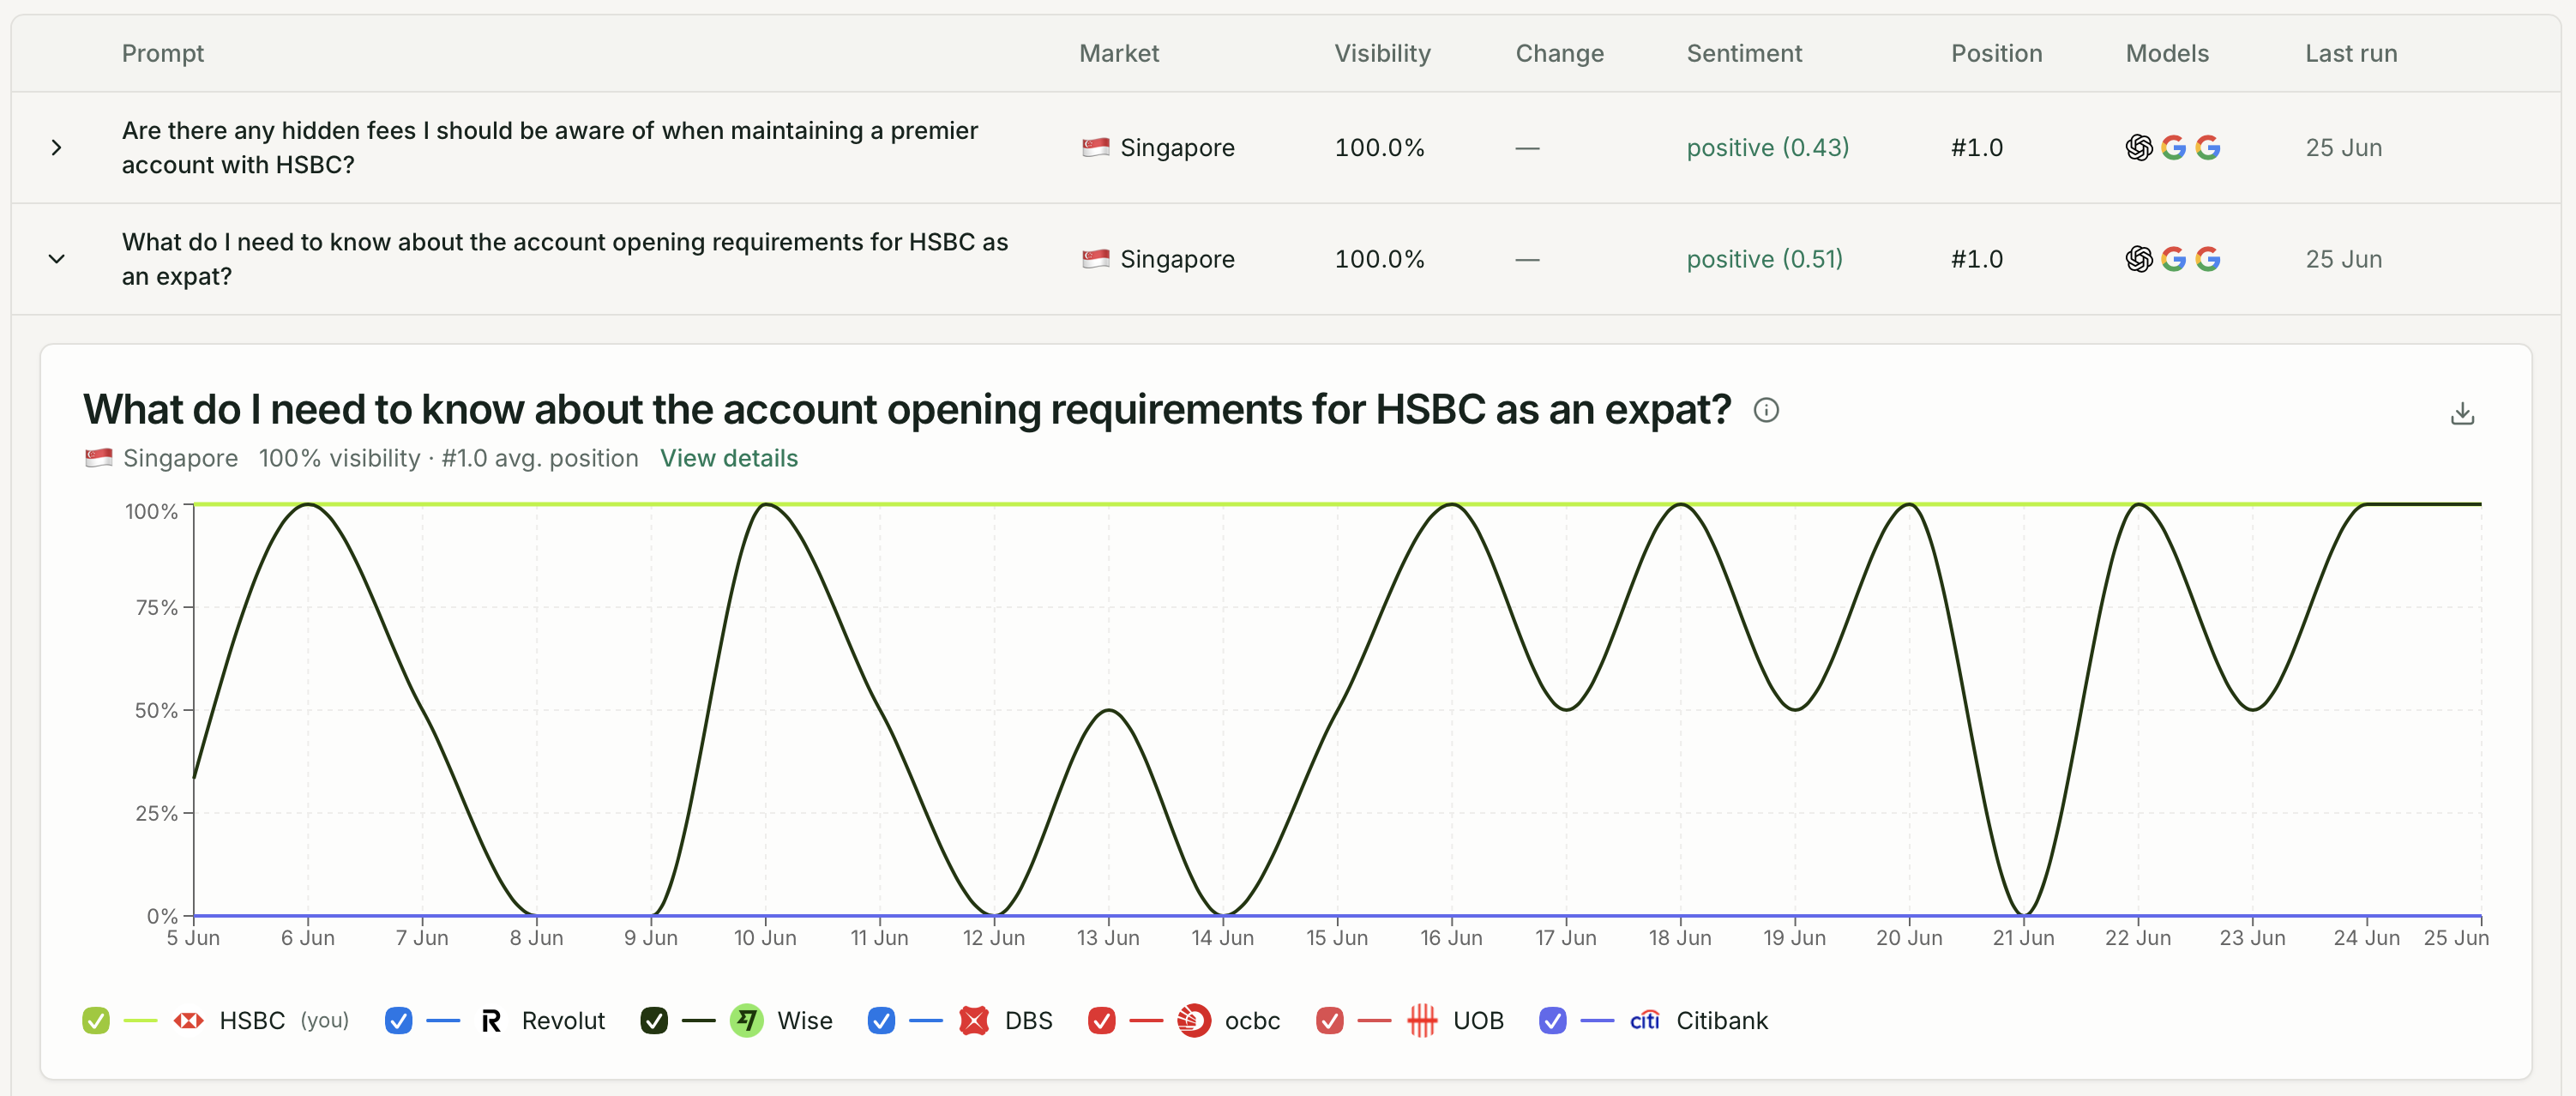Click the account opening requirements prompt in the table

[565, 259]
